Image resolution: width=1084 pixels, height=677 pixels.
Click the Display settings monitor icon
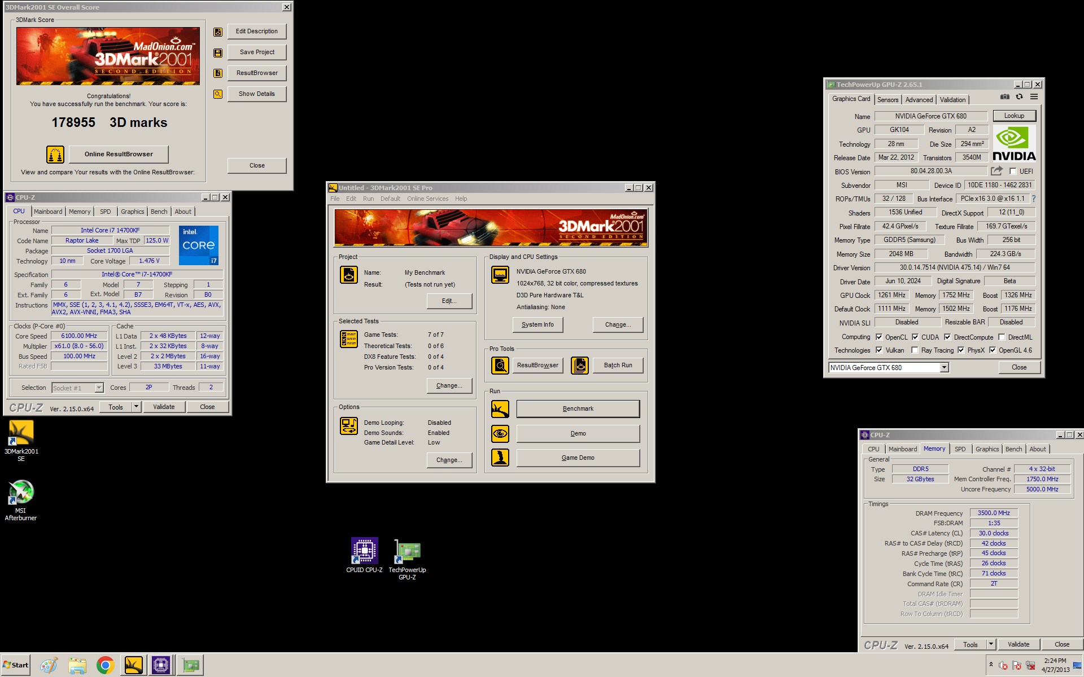[500, 275]
